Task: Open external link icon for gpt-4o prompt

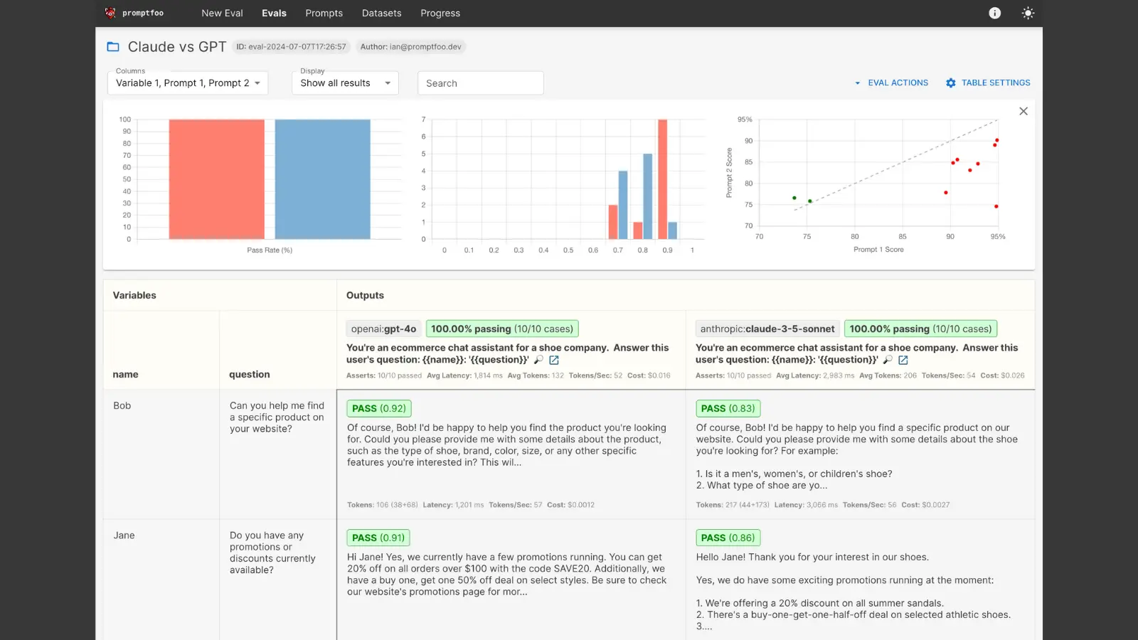Action: (554, 360)
